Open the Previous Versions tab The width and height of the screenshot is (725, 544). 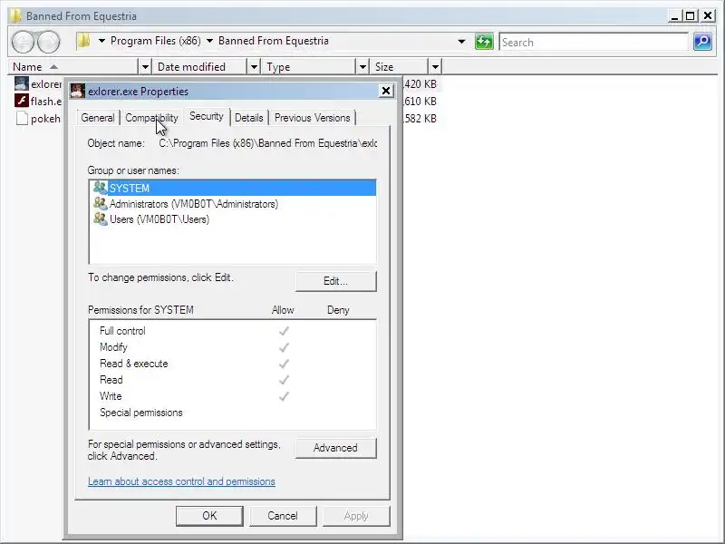[312, 118]
